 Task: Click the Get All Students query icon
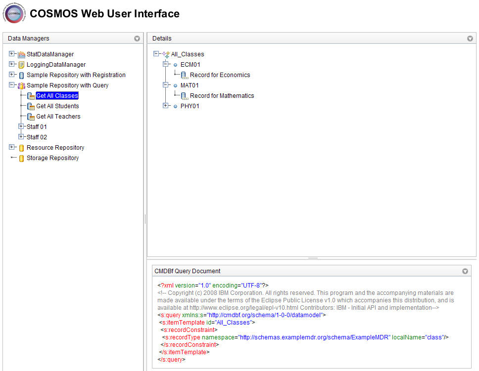[31, 107]
